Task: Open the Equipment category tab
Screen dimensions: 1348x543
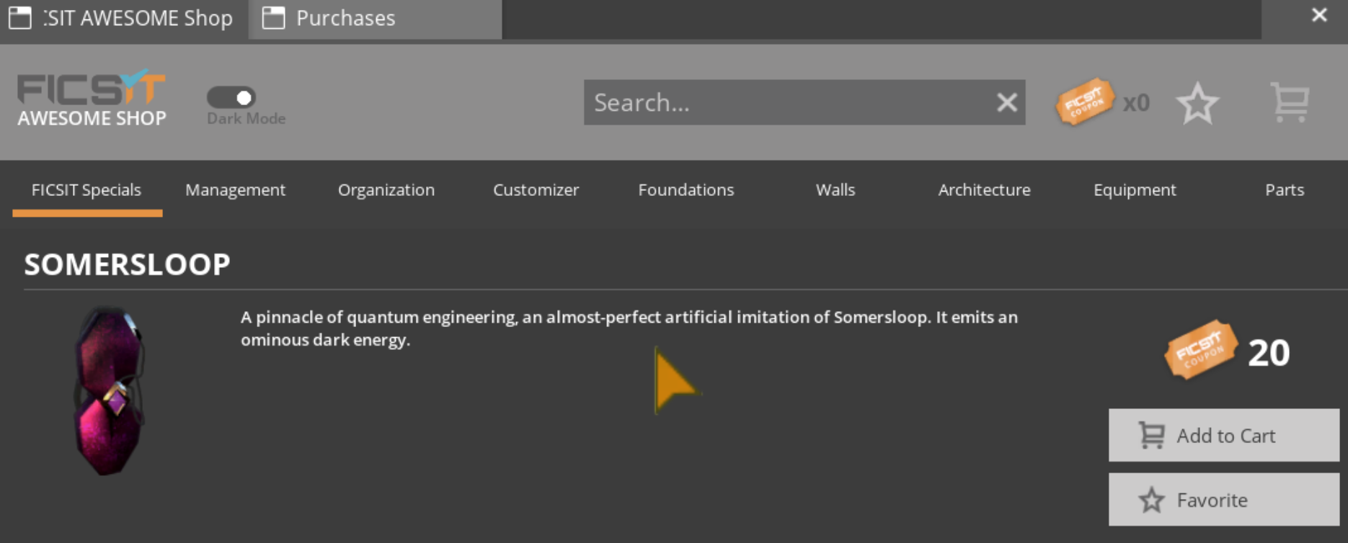Action: point(1134,190)
